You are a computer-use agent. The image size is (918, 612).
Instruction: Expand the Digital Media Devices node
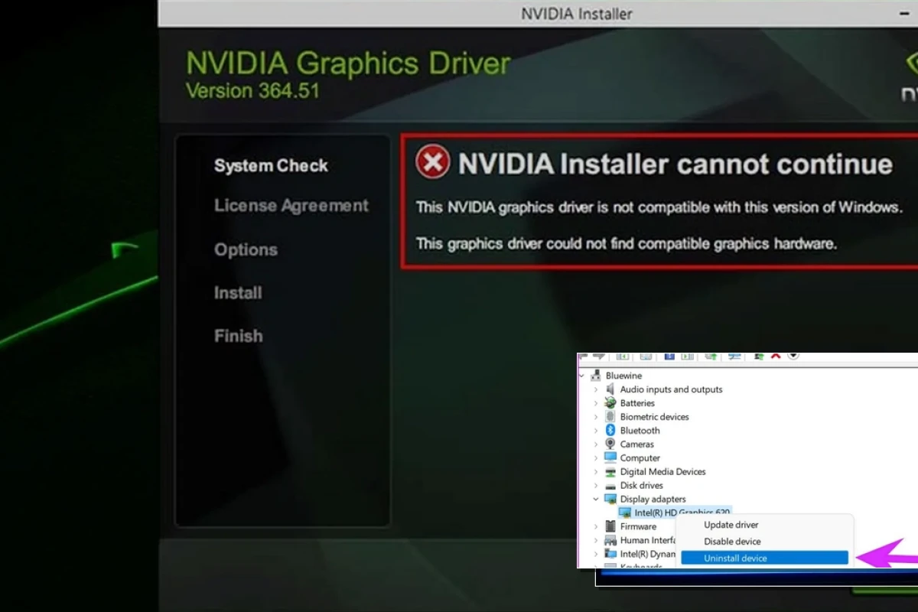coord(597,472)
